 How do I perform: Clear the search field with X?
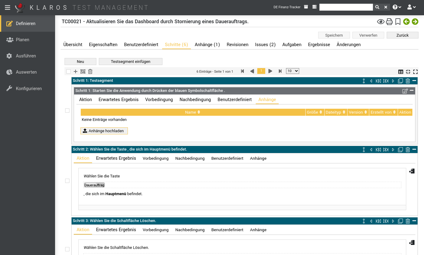click(386, 7)
